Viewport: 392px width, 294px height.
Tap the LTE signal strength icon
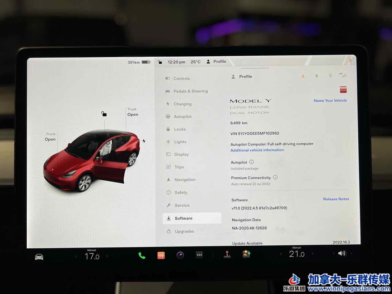(343, 75)
